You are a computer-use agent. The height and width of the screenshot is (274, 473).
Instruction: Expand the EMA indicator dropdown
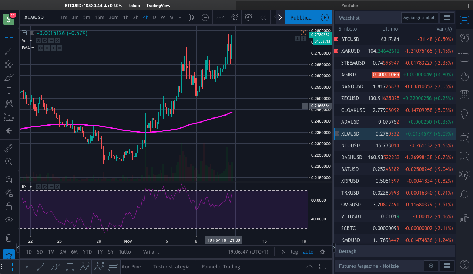click(33, 48)
